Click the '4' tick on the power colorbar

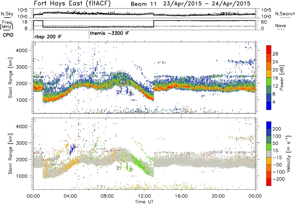[x=274, y=102]
